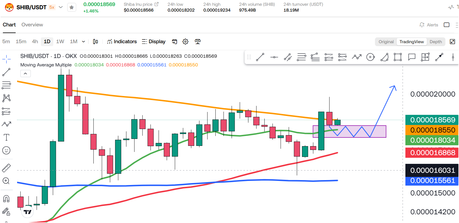Collapse the indicator legend
This screenshot has height=223, width=459.
point(25,74)
